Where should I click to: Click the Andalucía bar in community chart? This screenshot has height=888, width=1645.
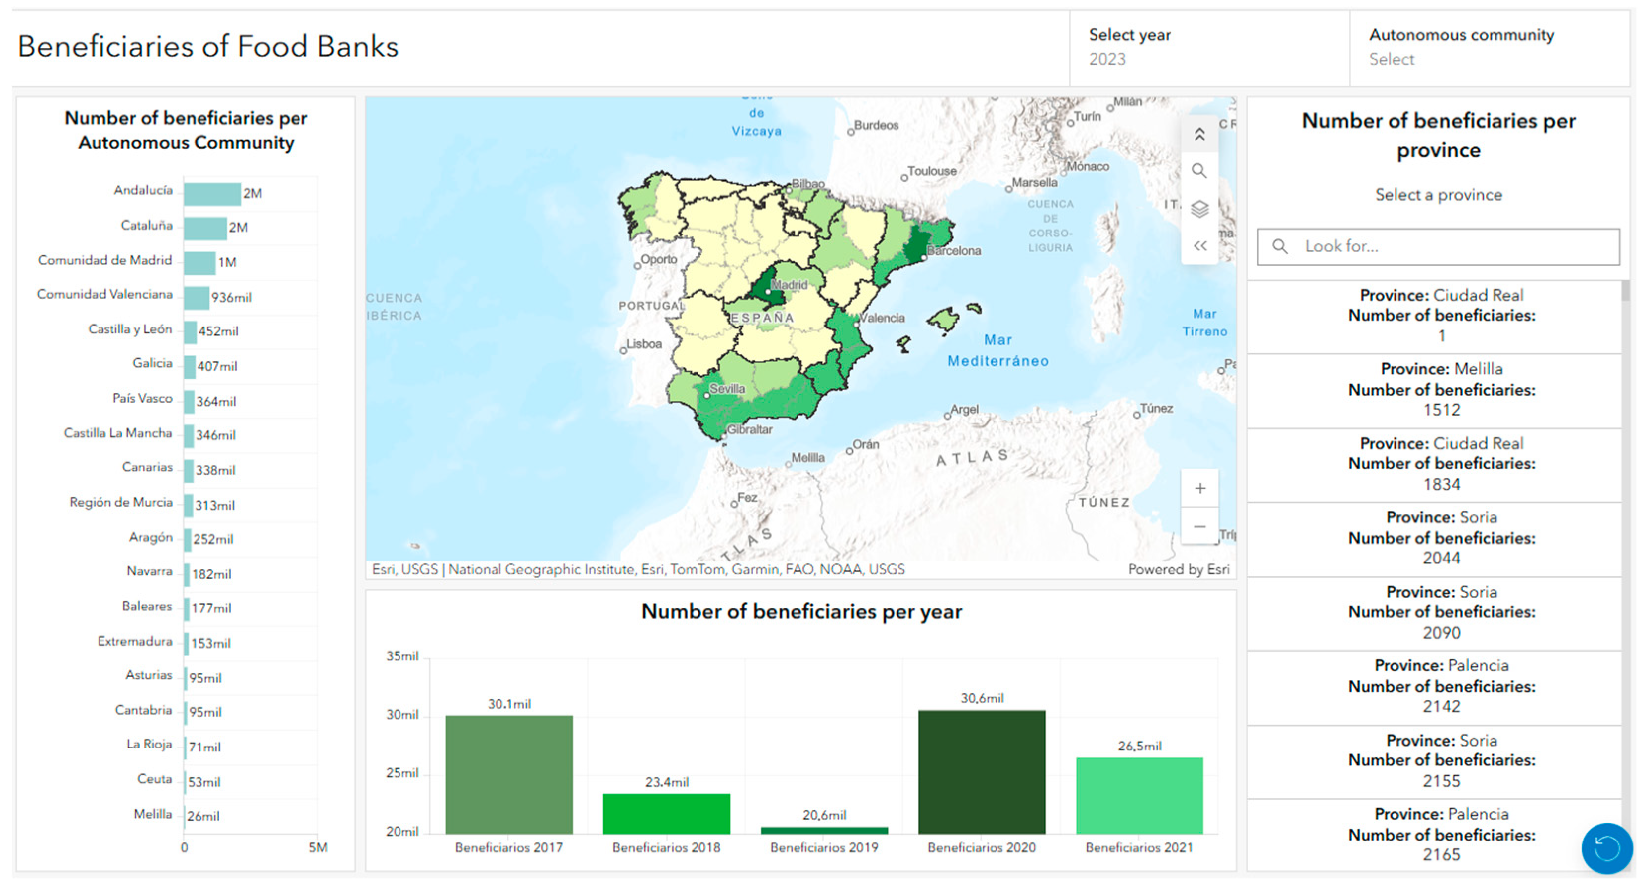pyautogui.click(x=212, y=193)
